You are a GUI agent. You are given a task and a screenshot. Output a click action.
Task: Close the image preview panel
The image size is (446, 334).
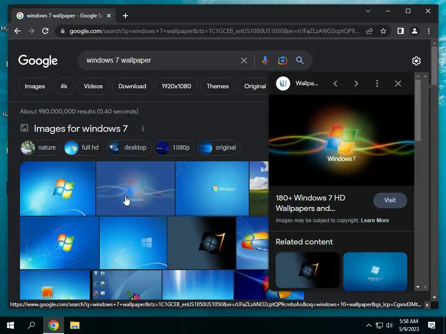tap(398, 83)
